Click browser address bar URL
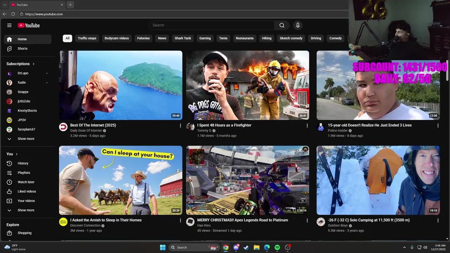This screenshot has height=253, width=450. point(44,14)
